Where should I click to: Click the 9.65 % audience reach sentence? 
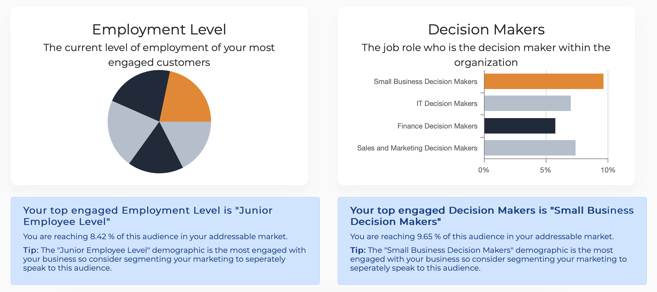pyautogui.click(x=482, y=237)
